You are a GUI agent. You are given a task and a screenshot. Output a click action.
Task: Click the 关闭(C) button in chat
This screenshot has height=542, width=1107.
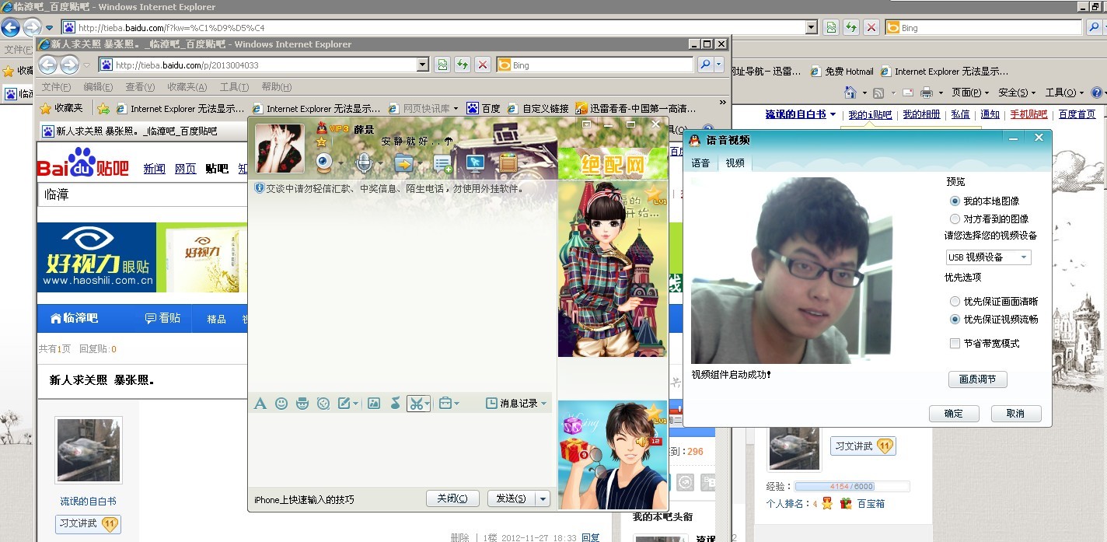tap(452, 498)
